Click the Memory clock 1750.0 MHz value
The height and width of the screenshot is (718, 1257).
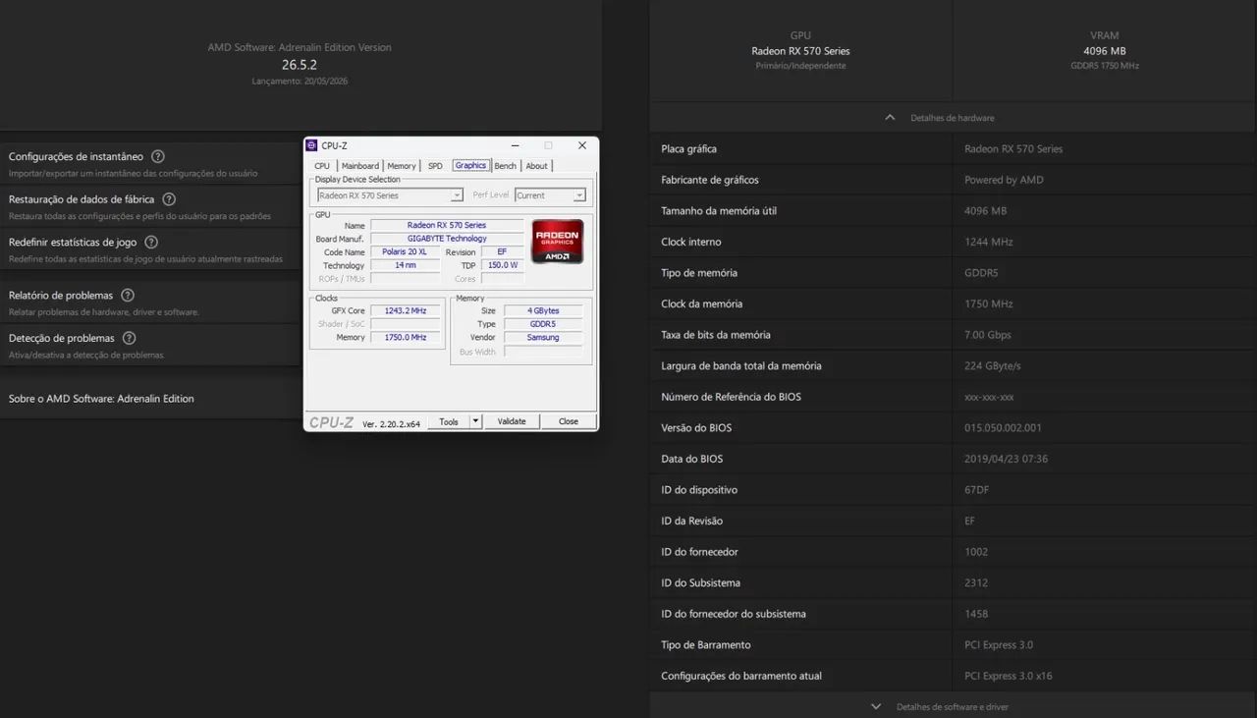click(406, 337)
